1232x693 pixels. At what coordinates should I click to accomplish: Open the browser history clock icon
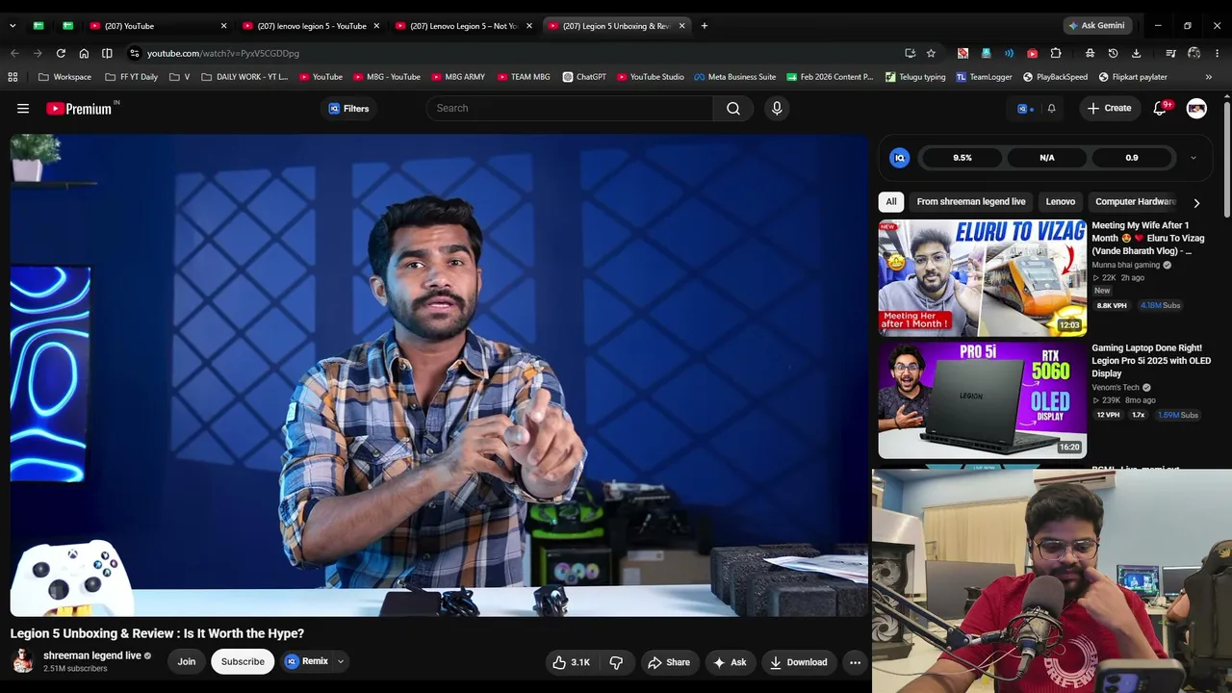1113,53
